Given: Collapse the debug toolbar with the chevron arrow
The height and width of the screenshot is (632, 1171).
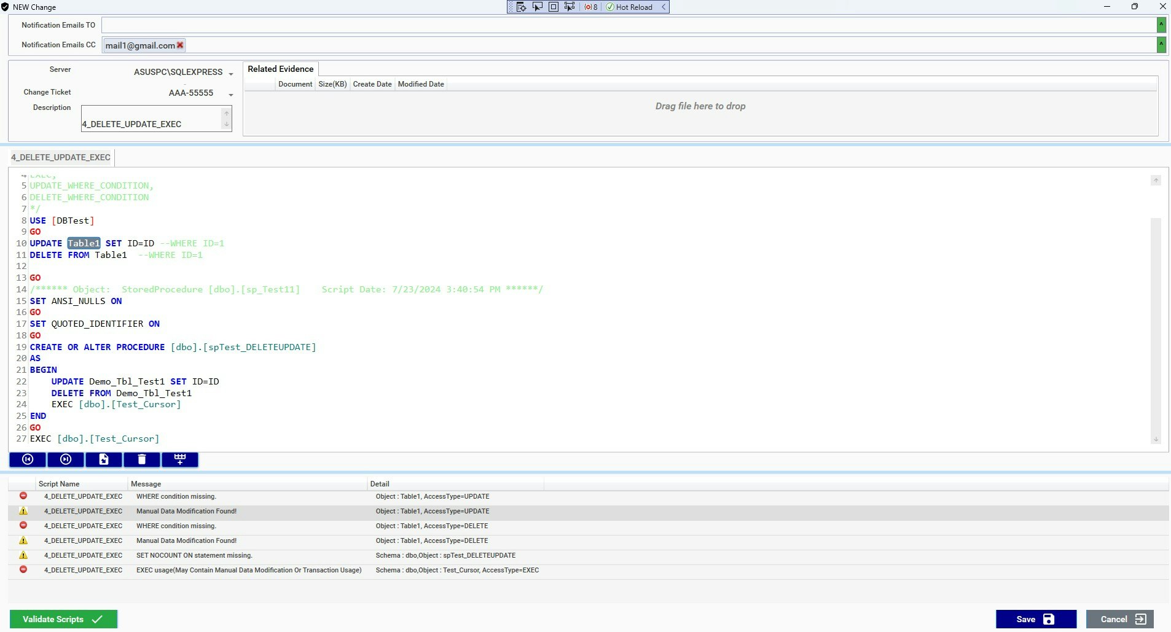Looking at the screenshot, I should point(664,7).
